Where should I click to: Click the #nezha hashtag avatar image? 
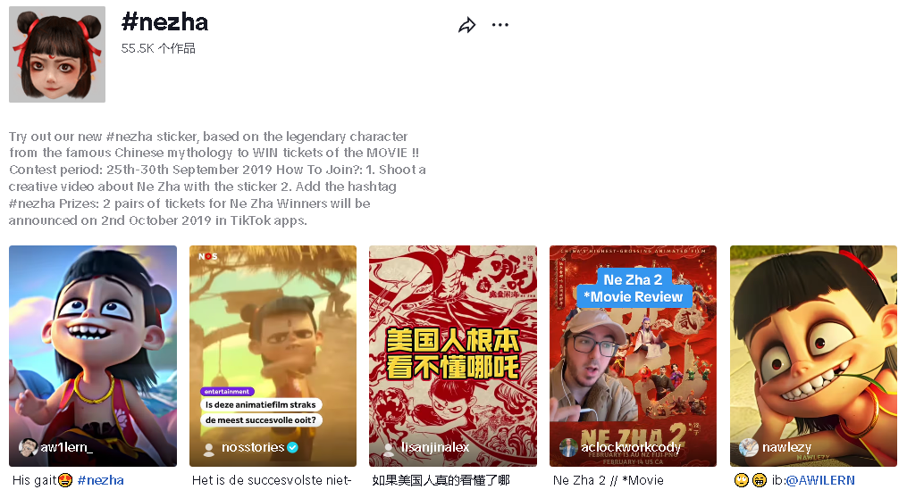57,54
